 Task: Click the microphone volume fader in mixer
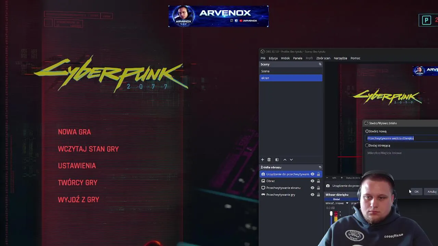click(x=331, y=214)
